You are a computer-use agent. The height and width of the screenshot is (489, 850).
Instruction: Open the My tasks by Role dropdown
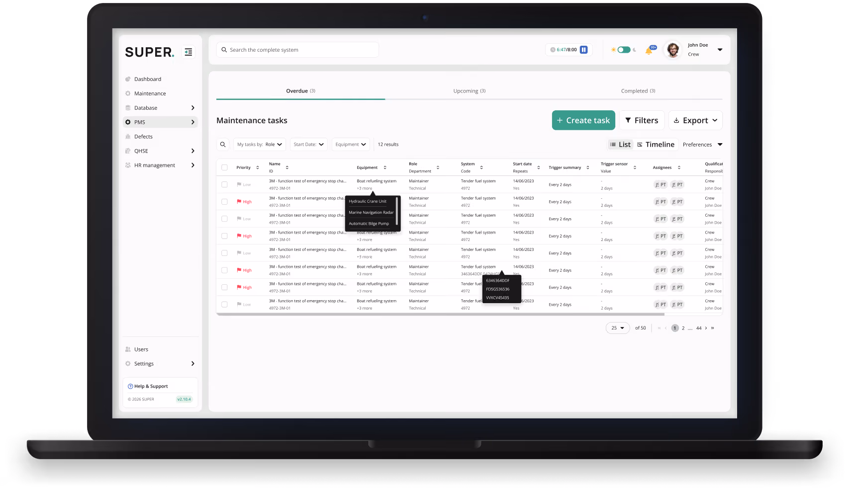tap(260, 145)
